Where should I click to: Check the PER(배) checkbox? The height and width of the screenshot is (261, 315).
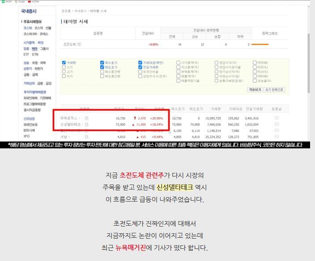pyautogui.click(x=255, y=63)
